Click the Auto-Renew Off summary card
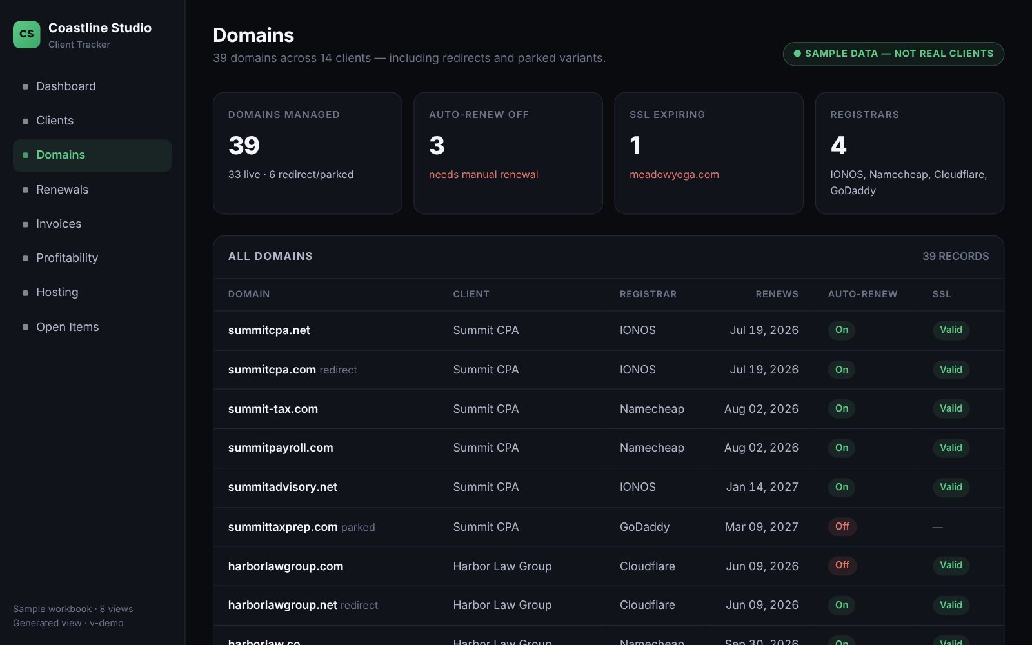Screen dimensions: 1032x645 [508, 153]
